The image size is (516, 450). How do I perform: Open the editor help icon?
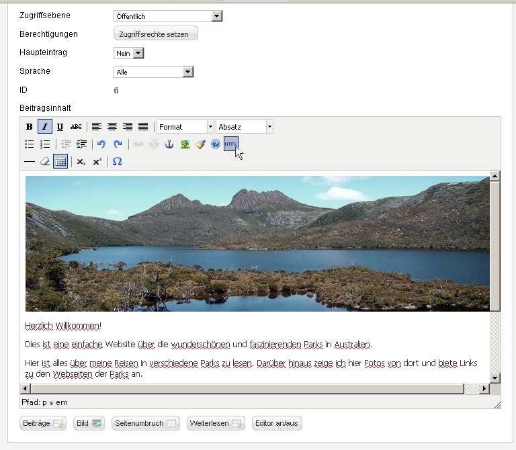(216, 144)
